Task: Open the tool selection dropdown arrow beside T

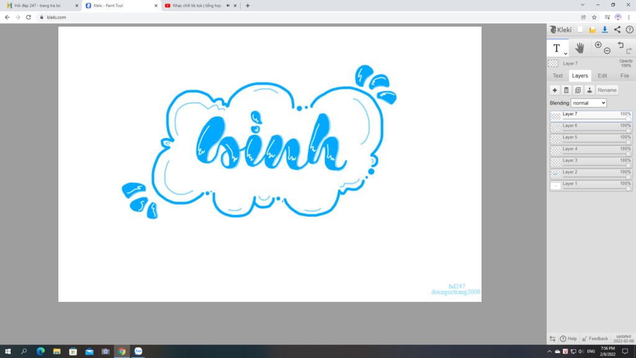Action: [x=565, y=53]
